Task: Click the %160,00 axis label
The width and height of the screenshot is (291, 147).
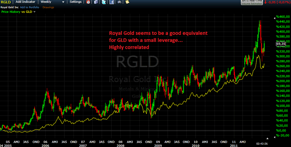Action: [x=283, y=91]
